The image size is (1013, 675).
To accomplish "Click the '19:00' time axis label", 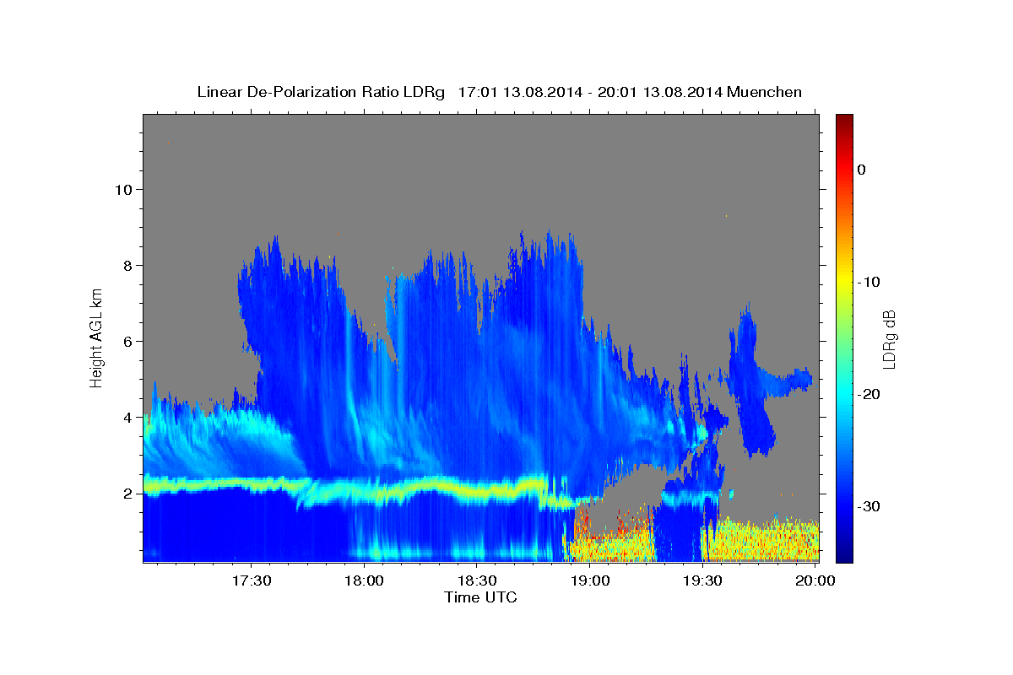I will coord(589,580).
